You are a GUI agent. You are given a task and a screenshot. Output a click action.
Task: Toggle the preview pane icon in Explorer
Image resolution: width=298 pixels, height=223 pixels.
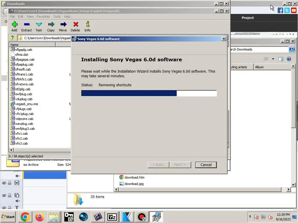281,59
